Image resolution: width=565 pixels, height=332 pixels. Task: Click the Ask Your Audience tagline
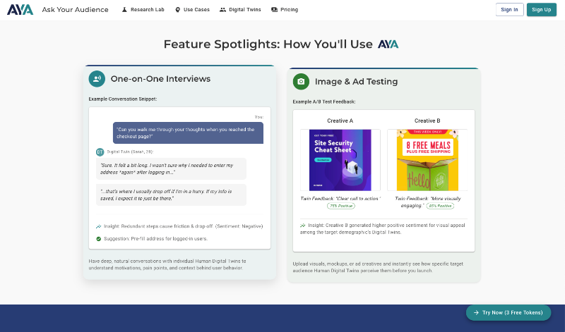coord(75,10)
